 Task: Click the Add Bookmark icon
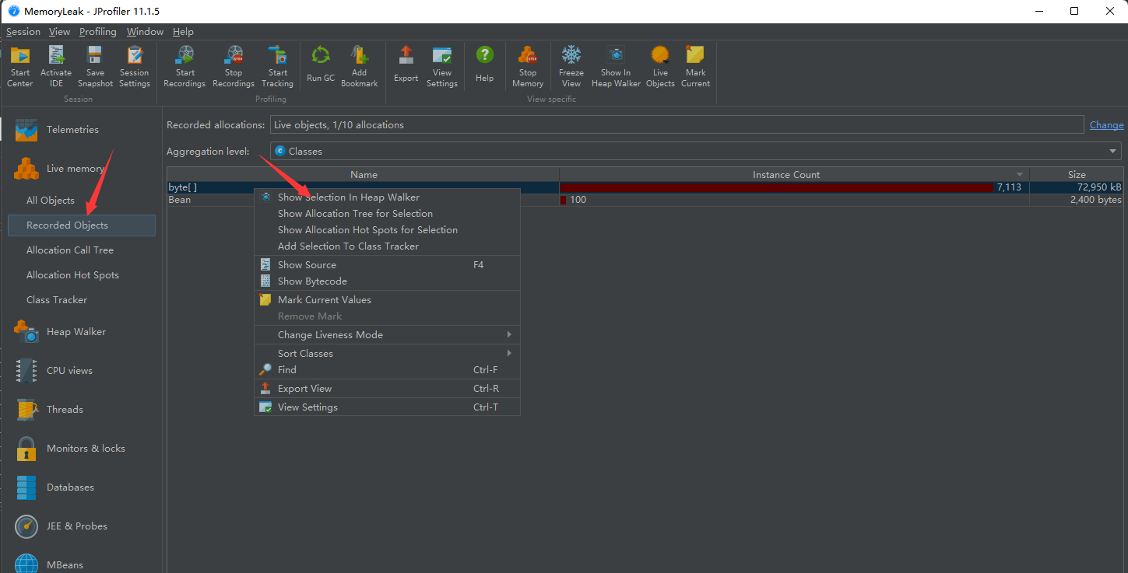click(x=359, y=55)
